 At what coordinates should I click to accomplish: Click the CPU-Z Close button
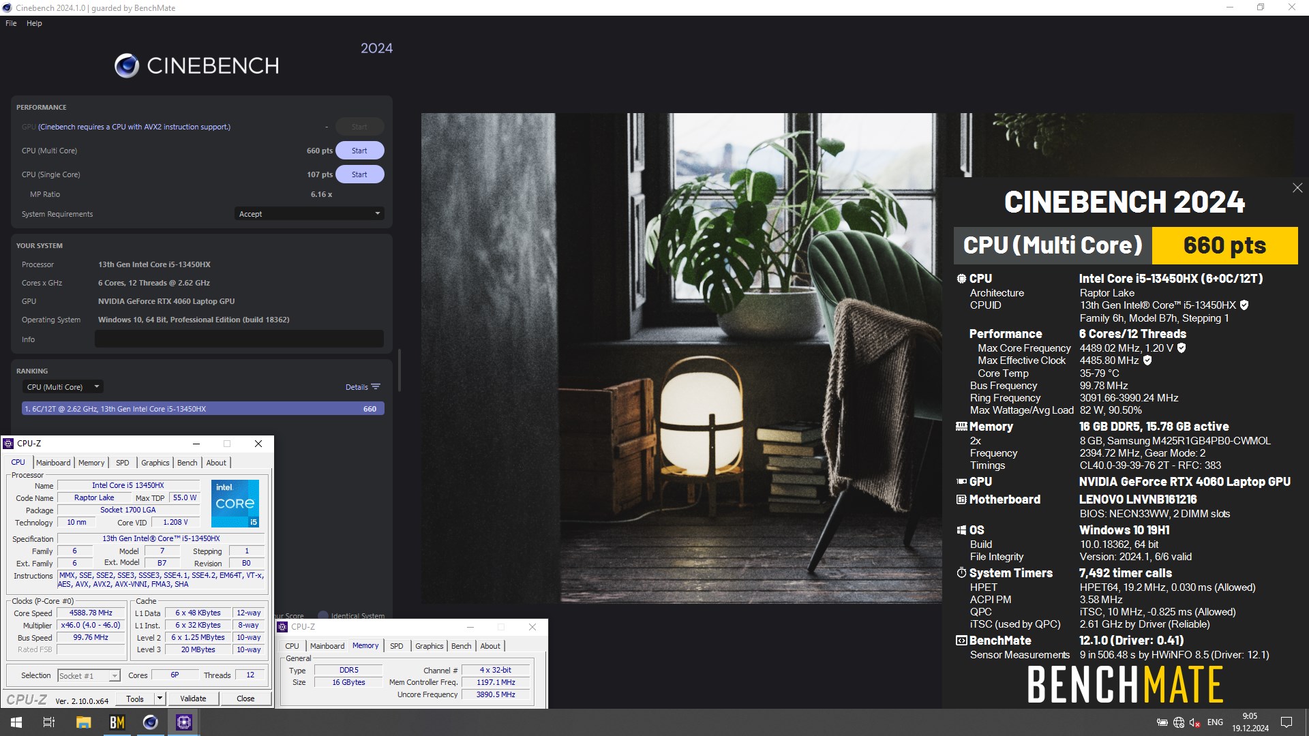coord(245,699)
